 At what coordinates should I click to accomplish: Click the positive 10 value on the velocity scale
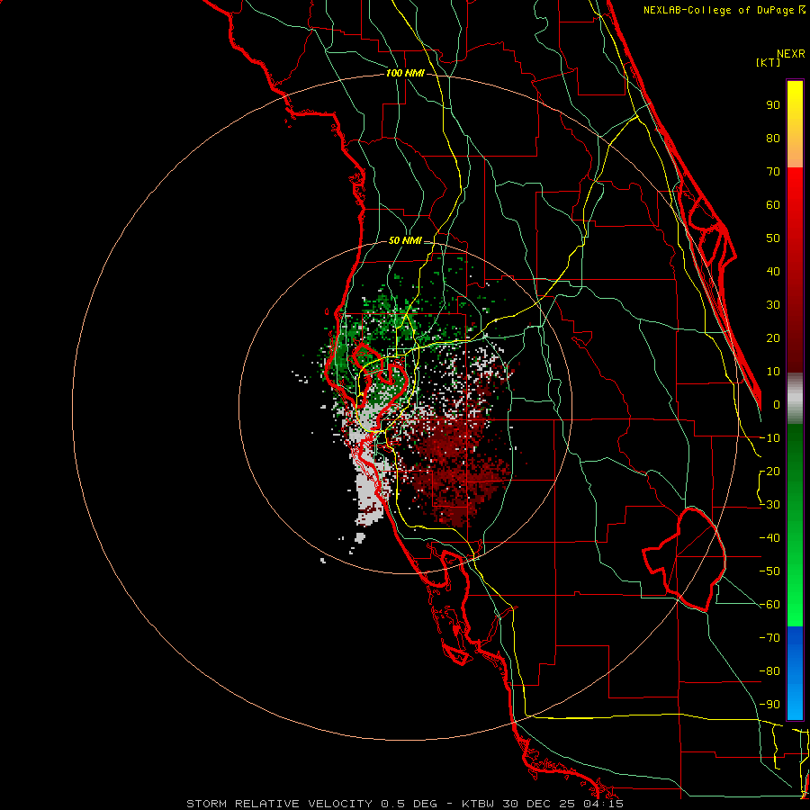773,372
